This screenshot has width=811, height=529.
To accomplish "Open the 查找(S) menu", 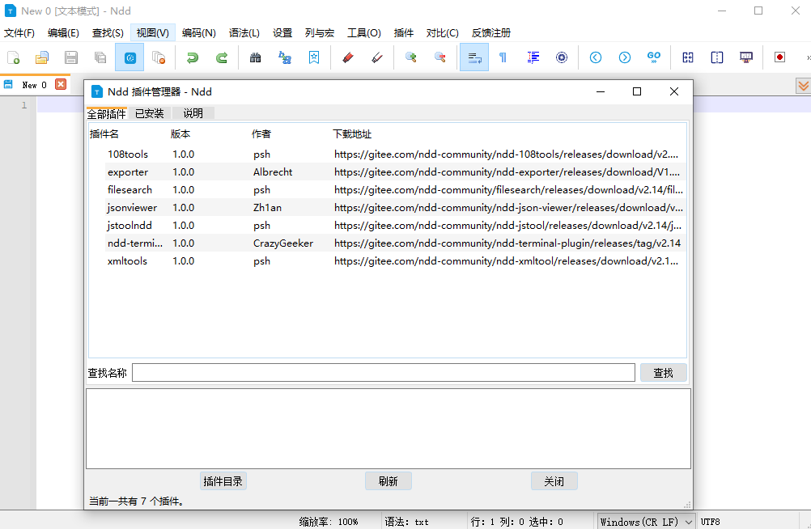I will (108, 33).
